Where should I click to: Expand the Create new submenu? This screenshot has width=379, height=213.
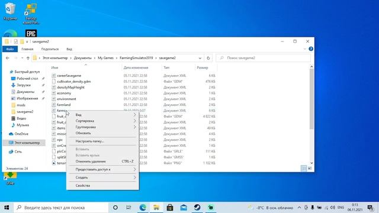coord(102,177)
